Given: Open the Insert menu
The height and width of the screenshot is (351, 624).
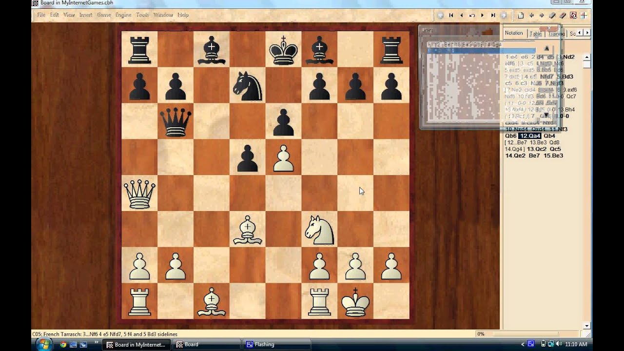Looking at the screenshot, I should coord(86,15).
